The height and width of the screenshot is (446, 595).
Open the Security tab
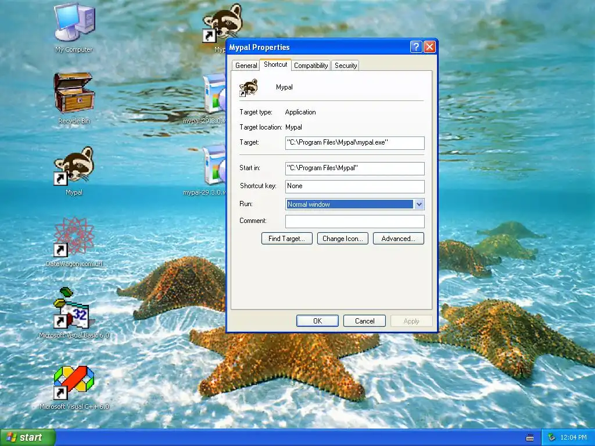tap(346, 66)
